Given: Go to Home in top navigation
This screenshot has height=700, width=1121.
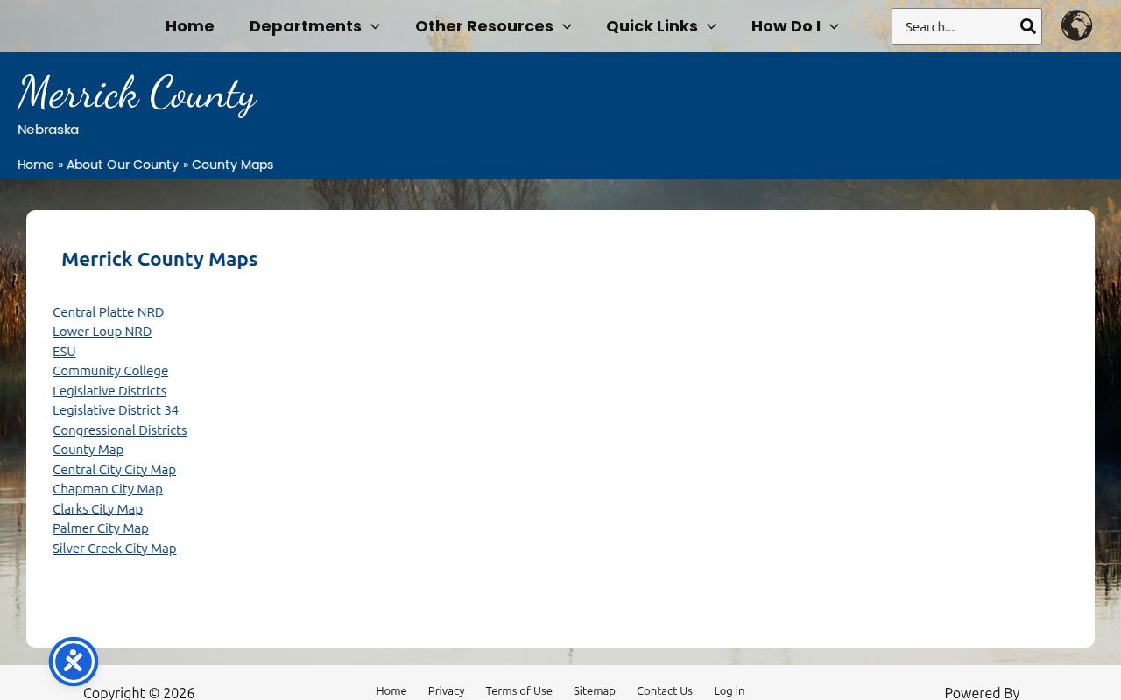Looking at the screenshot, I should [189, 26].
